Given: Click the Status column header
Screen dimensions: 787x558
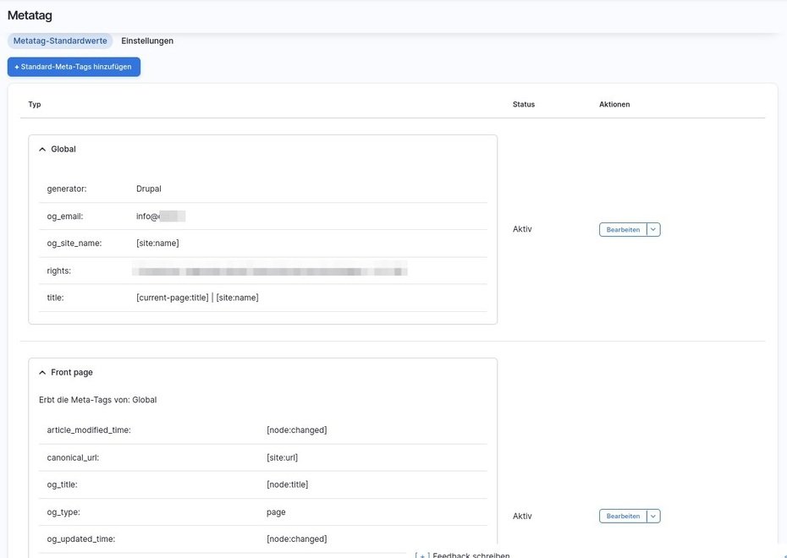Looking at the screenshot, I should click(x=523, y=105).
